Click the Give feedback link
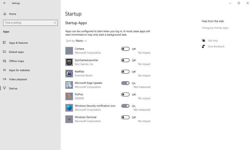 (x=216, y=46)
